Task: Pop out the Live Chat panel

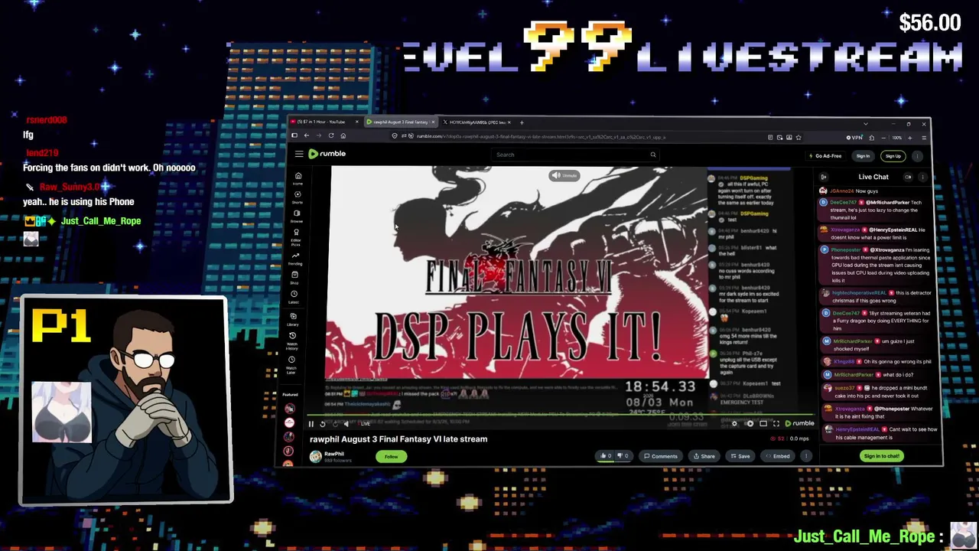Action: [909, 177]
